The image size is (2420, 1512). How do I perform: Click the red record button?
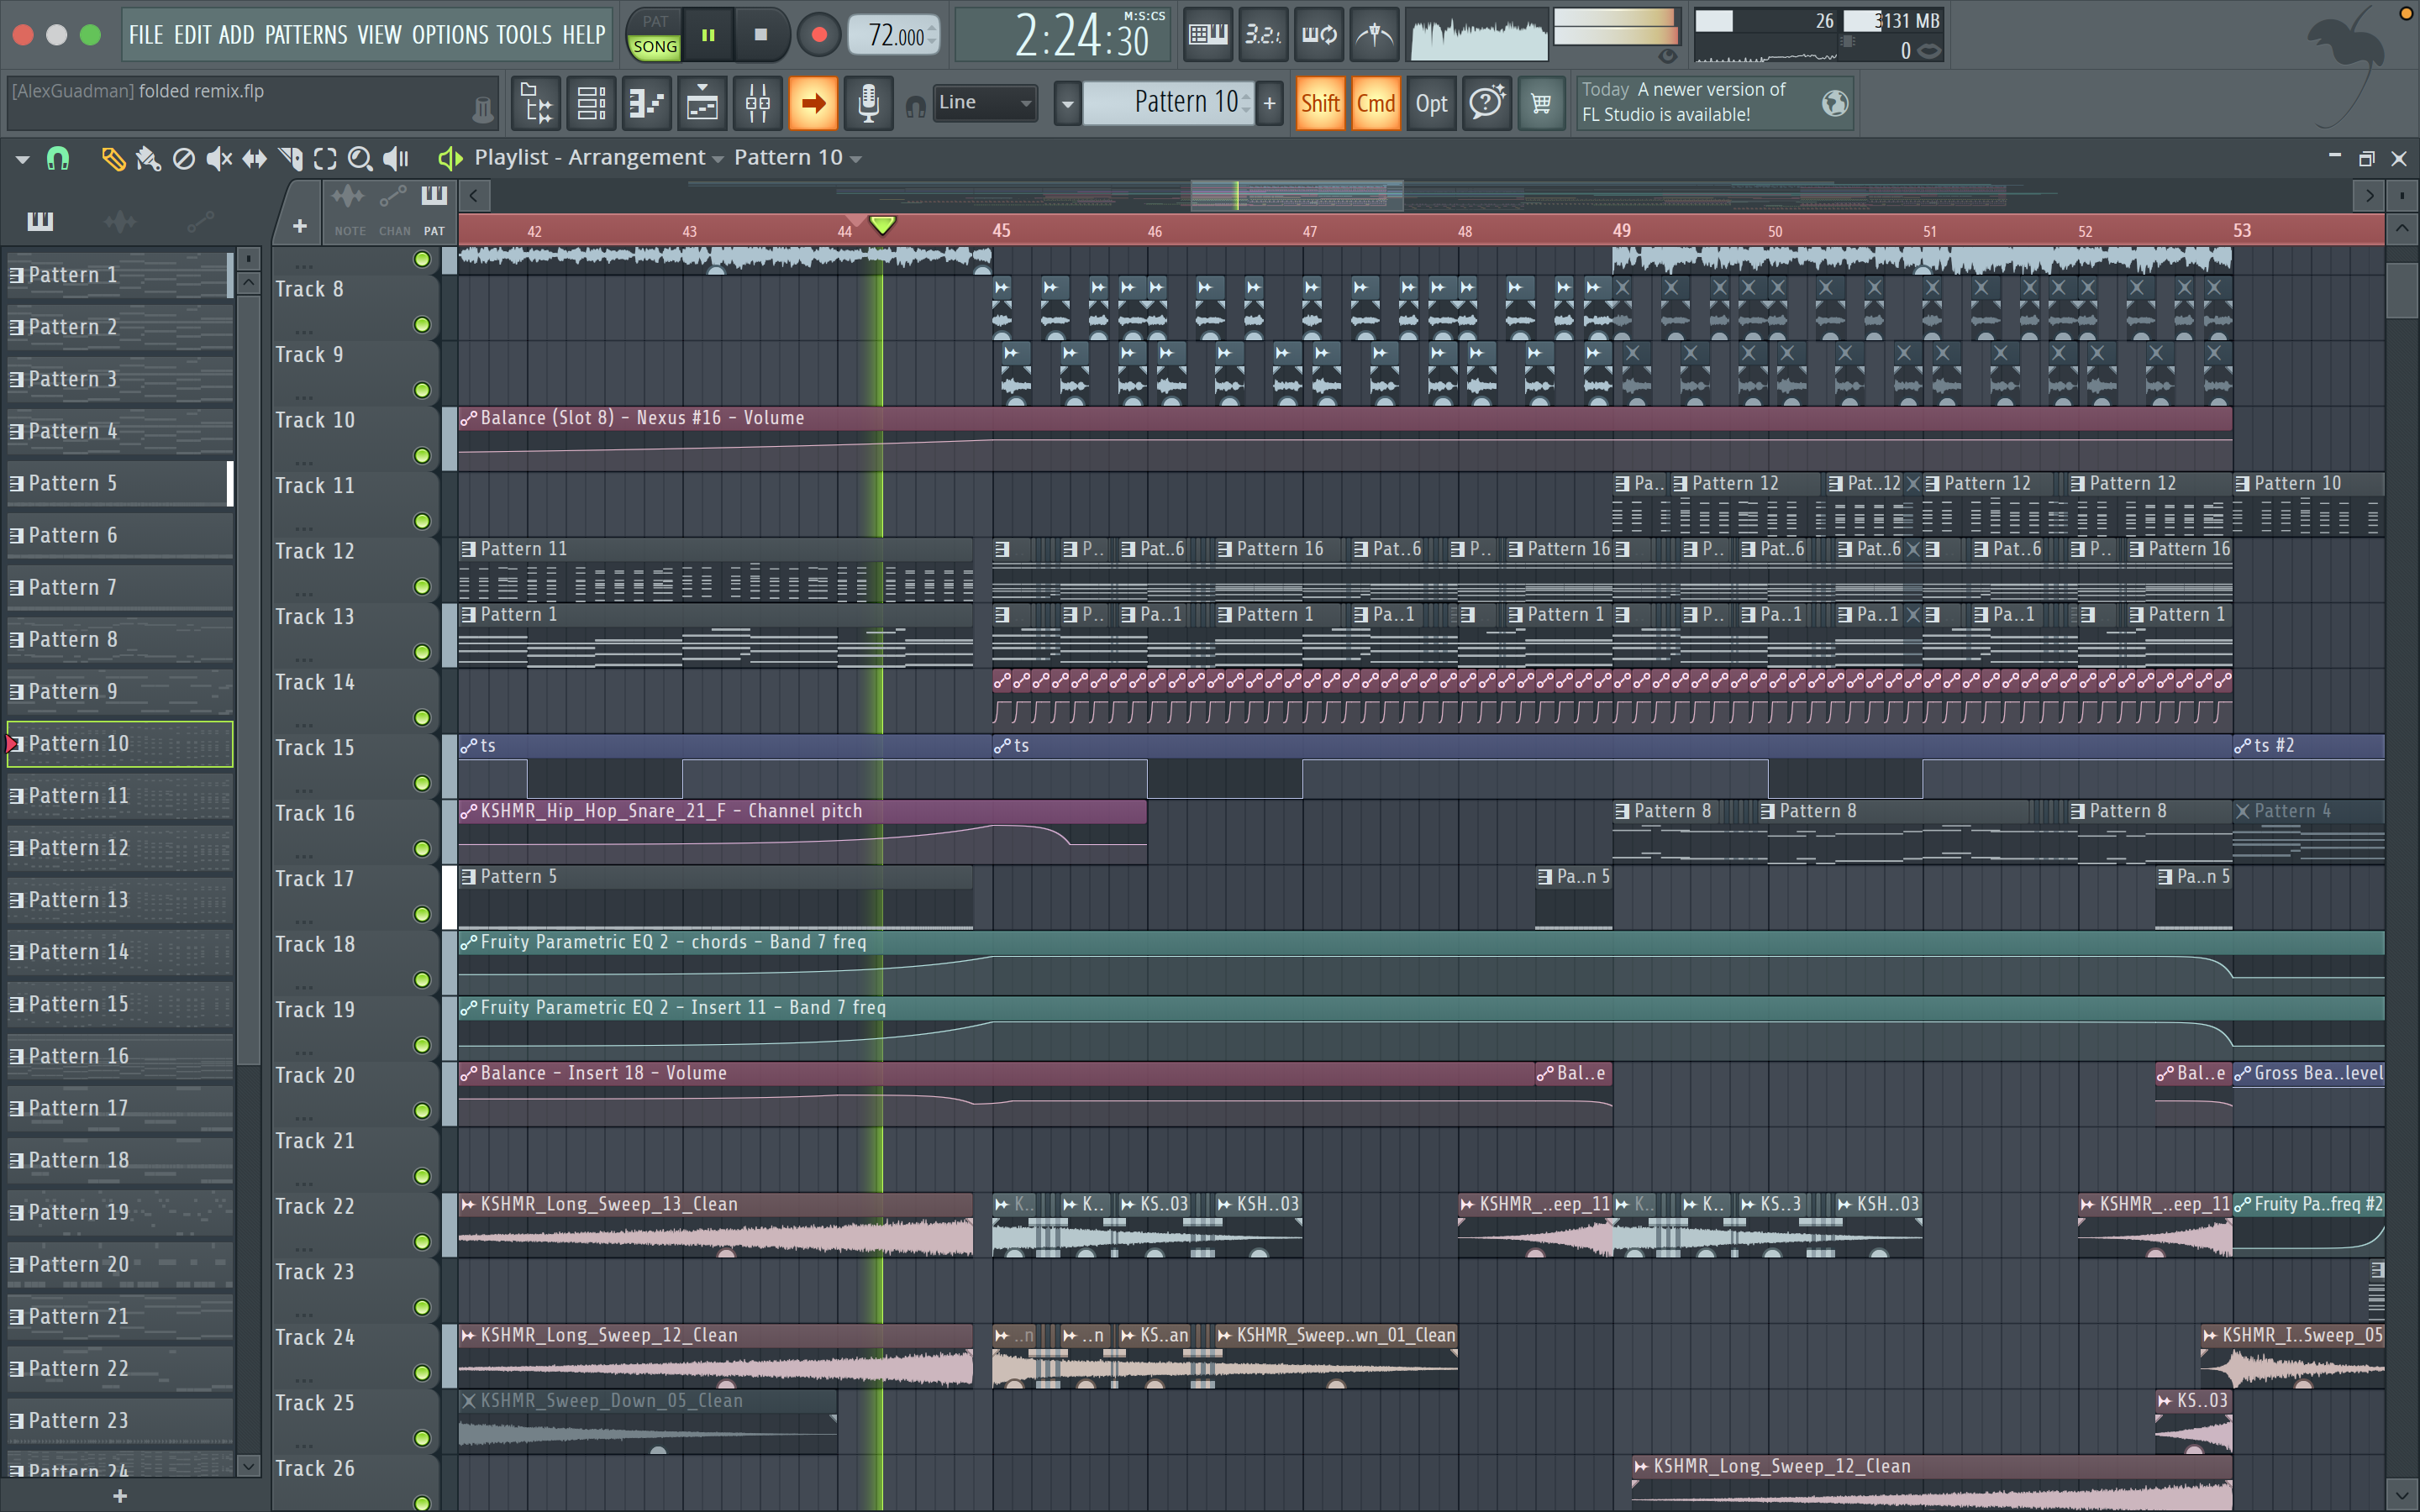click(x=819, y=35)
